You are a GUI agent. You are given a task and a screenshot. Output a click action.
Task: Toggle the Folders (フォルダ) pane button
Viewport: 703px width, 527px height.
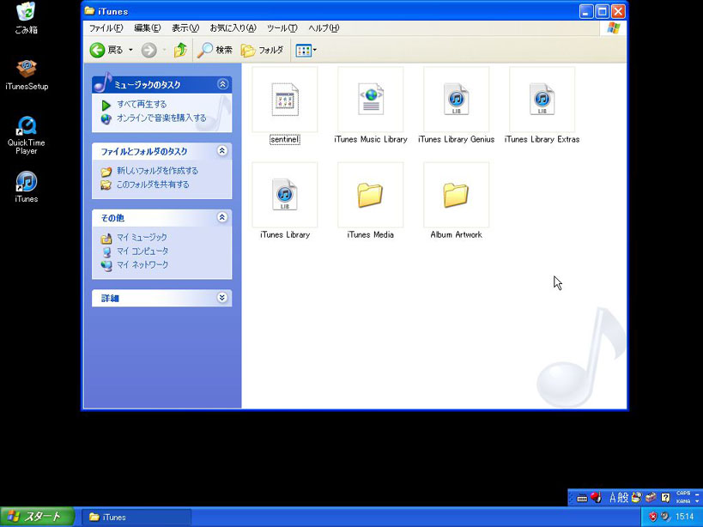point(263,50)
